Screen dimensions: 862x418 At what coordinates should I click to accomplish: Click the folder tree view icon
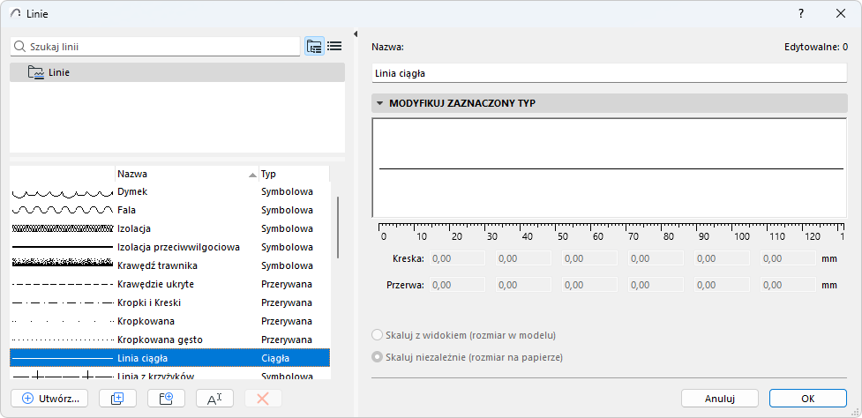[x=314, y=47]
